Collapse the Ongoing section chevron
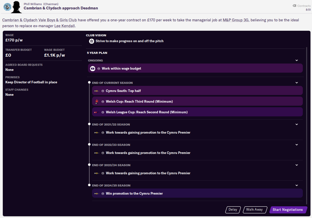The height and width of the screenshot is (218, 312). point(297,60)
